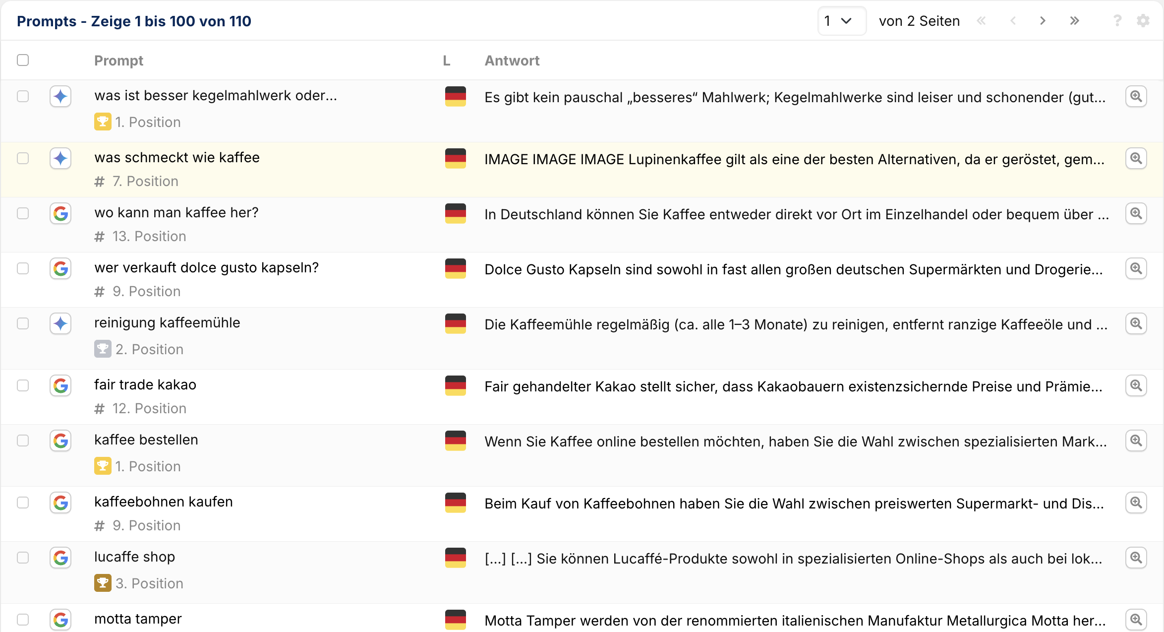1164x632 pixels.
Task: Click the Gemini icon beside "was schmeckt wie kaffee"
Action: [x=60, y=158]
